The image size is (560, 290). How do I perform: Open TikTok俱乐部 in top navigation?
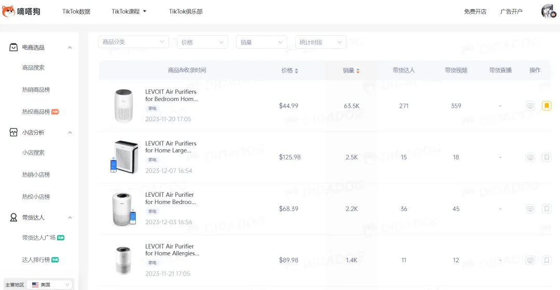(185, 11)
